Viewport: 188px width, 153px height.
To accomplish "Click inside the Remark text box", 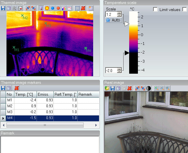I will tap(50, 145).
